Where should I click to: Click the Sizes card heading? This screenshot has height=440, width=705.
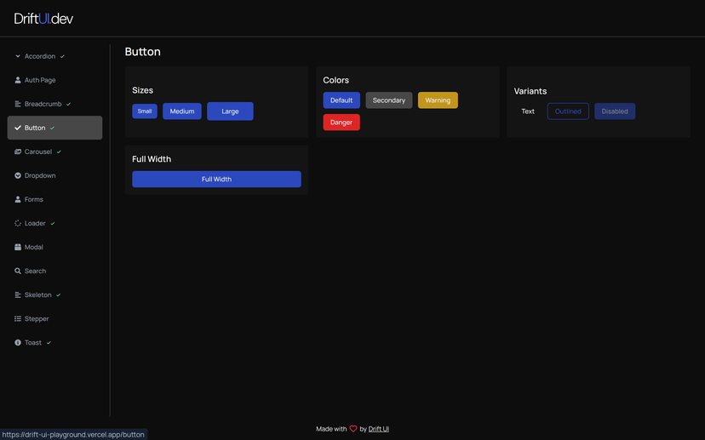[x=142, y=90]
